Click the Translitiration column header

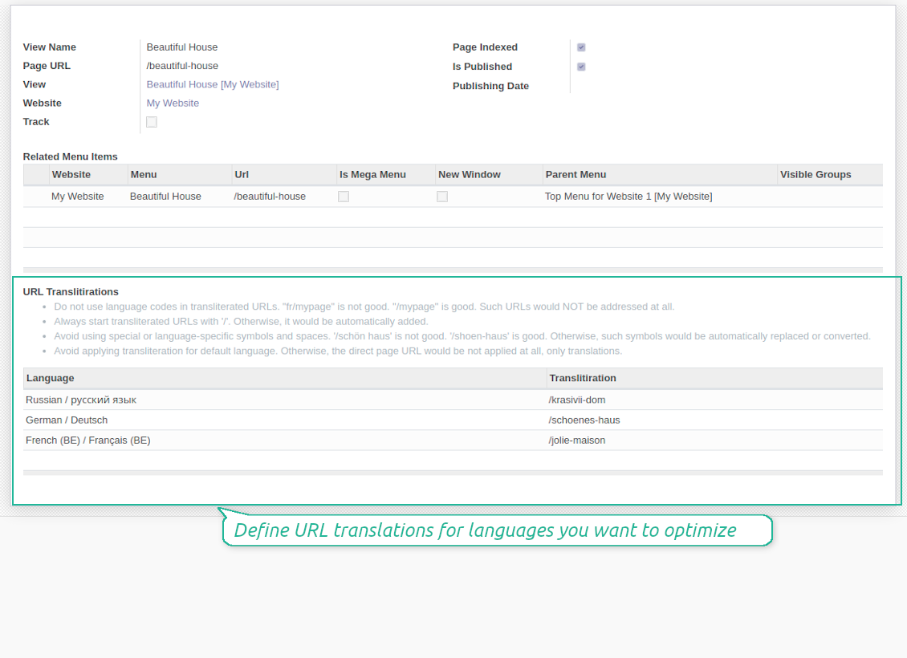click(x=714, y=378)
